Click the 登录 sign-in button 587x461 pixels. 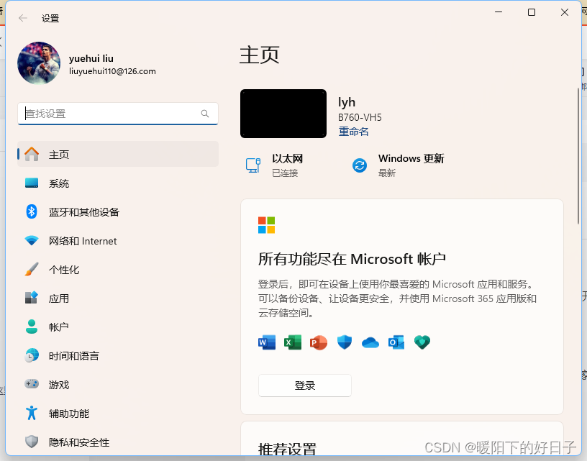click(x=305, y=385)
